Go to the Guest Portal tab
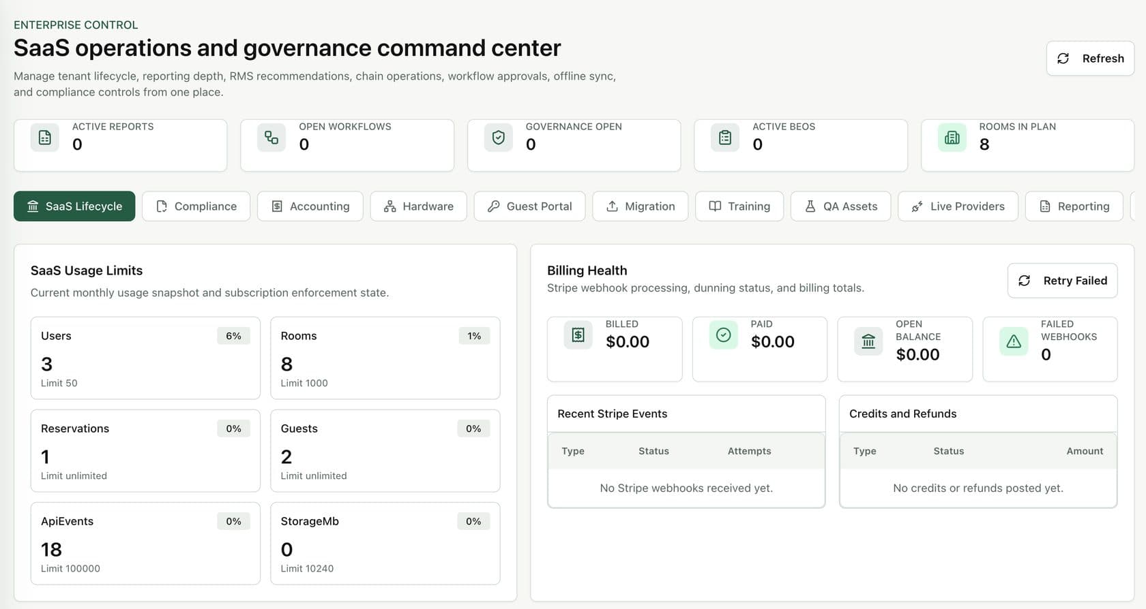This screenshot has width=1146, height=609. click(530, 206)
